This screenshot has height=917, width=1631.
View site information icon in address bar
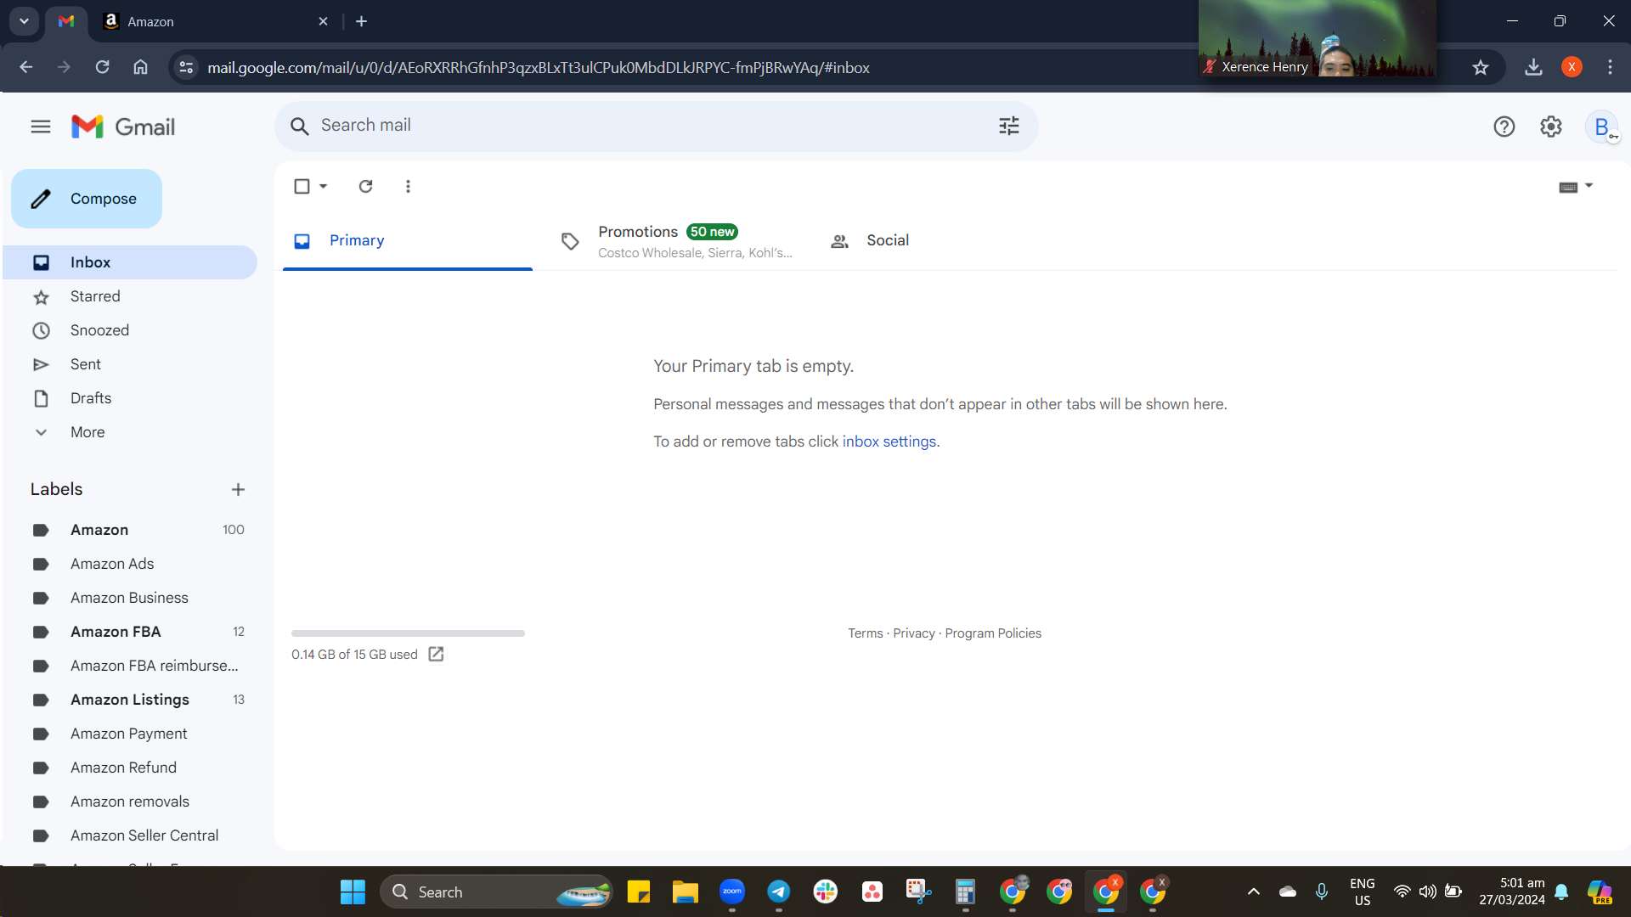187,67
